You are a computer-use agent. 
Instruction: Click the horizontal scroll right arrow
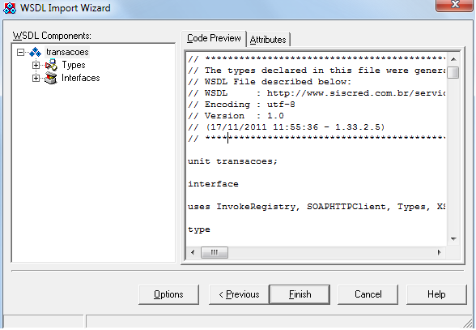click(439, 252)
